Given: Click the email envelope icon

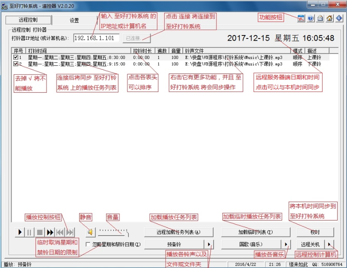Looking at the screenshot, I should pos(320,18).
